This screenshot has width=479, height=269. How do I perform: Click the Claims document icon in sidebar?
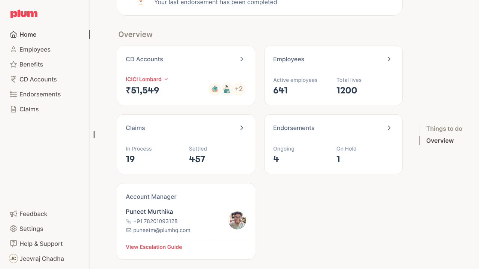coord(13,109)
